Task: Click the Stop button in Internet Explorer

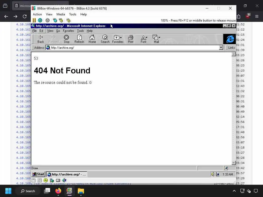Action: (67, 39)
